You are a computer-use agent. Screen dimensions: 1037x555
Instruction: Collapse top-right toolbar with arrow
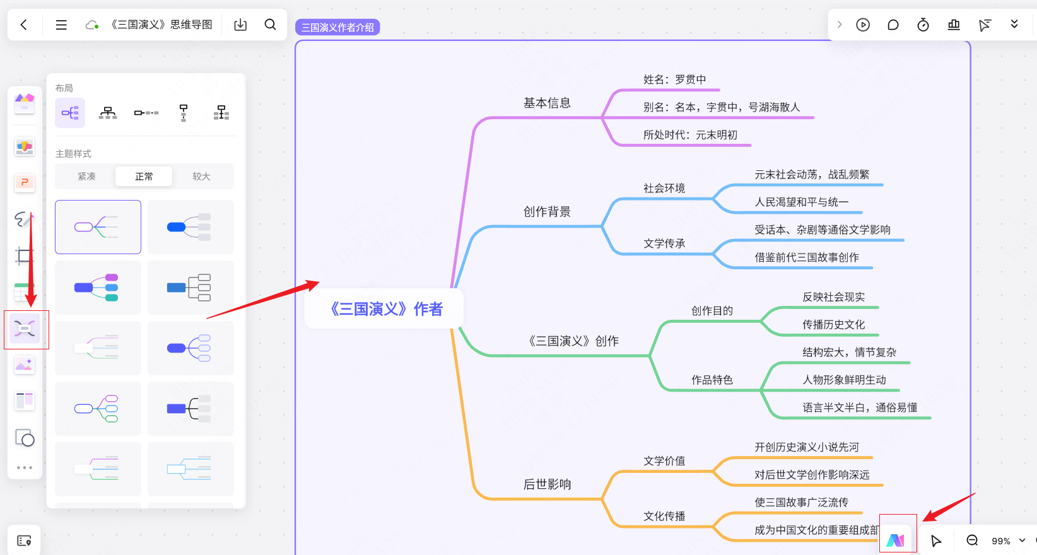[840, 25]
